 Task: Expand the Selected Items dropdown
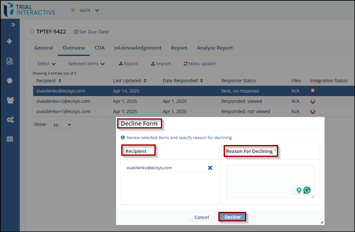pyautogui.click(x=86, y=64)
